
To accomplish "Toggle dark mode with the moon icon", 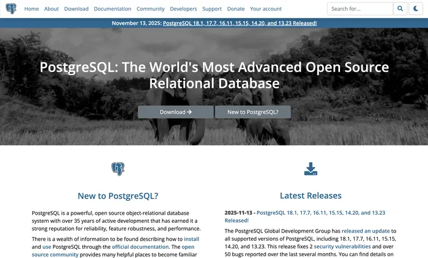I will [416, 9].
